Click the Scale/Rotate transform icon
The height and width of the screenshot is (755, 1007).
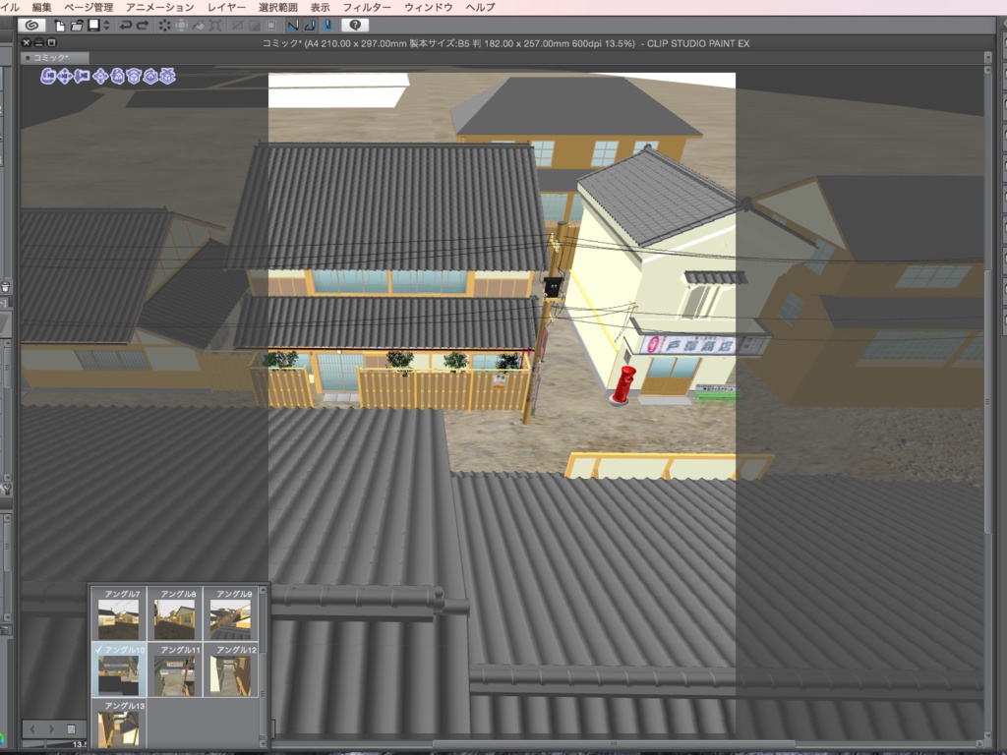[215, 26]
